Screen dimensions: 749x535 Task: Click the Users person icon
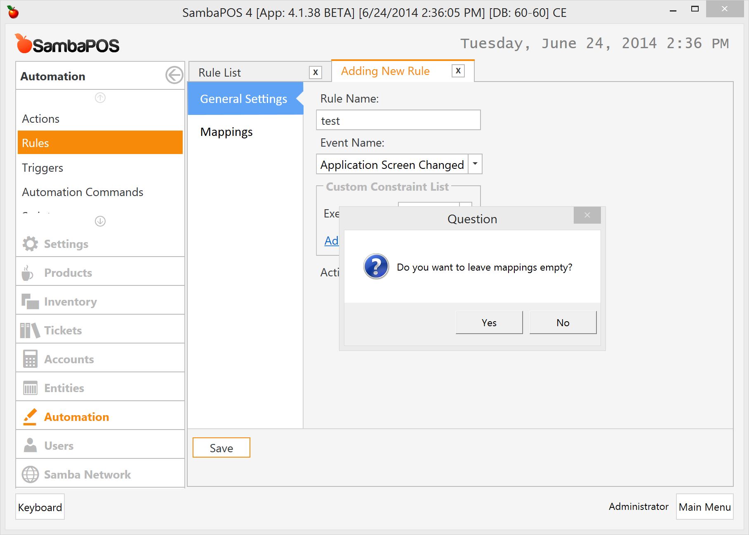pos(30,446)
